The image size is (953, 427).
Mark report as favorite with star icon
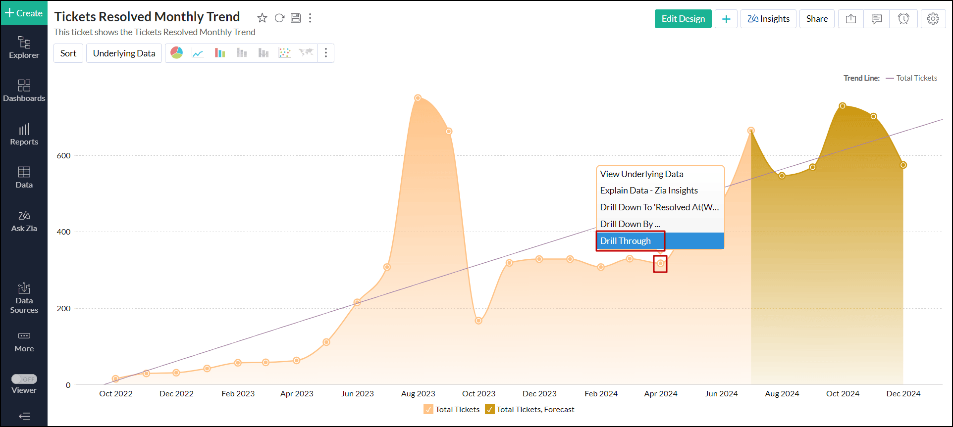pyautogui.click(x=262, y=18)
